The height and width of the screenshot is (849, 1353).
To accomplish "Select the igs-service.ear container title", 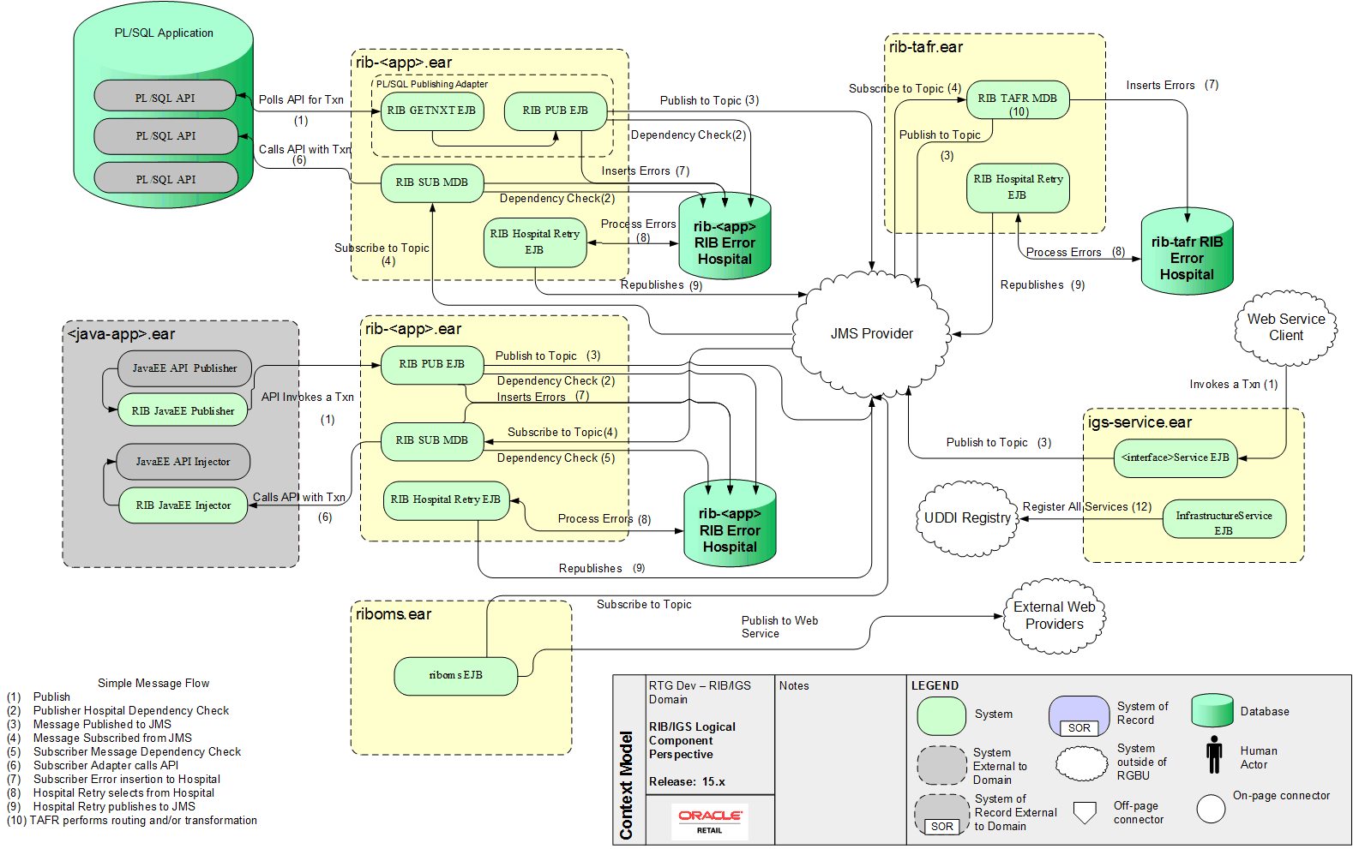I will [x=1140, y=422].
